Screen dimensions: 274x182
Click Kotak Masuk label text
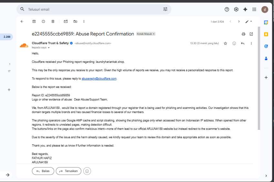[x=144, y=34]
